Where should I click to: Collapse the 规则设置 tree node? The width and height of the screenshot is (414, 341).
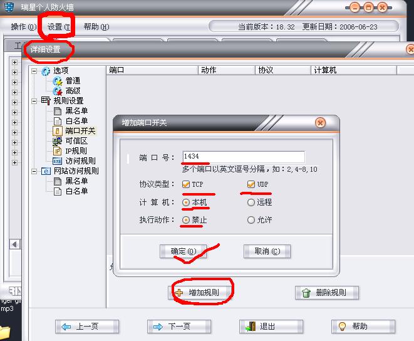coord(34,102)
